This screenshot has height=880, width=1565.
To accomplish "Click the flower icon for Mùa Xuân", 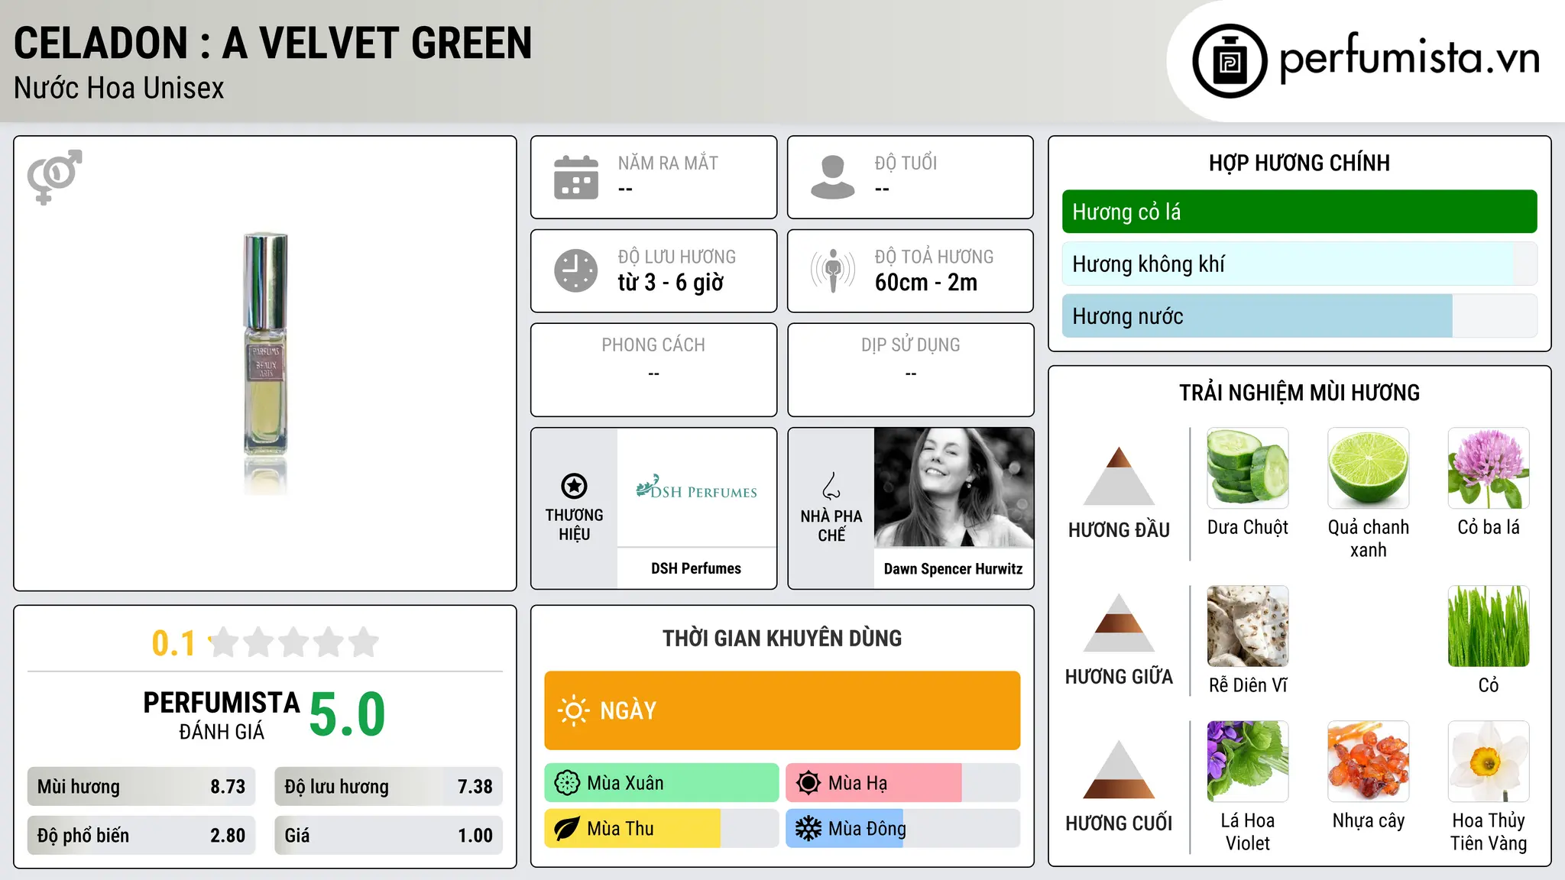I will point(567,783).
